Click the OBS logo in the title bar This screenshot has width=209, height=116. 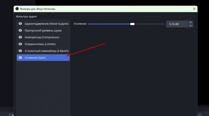pyautogui.click(x=17, y=9)
